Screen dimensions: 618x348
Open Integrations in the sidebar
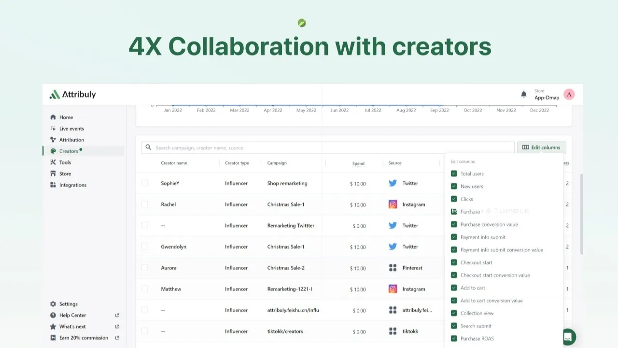(x=73, y=185)
